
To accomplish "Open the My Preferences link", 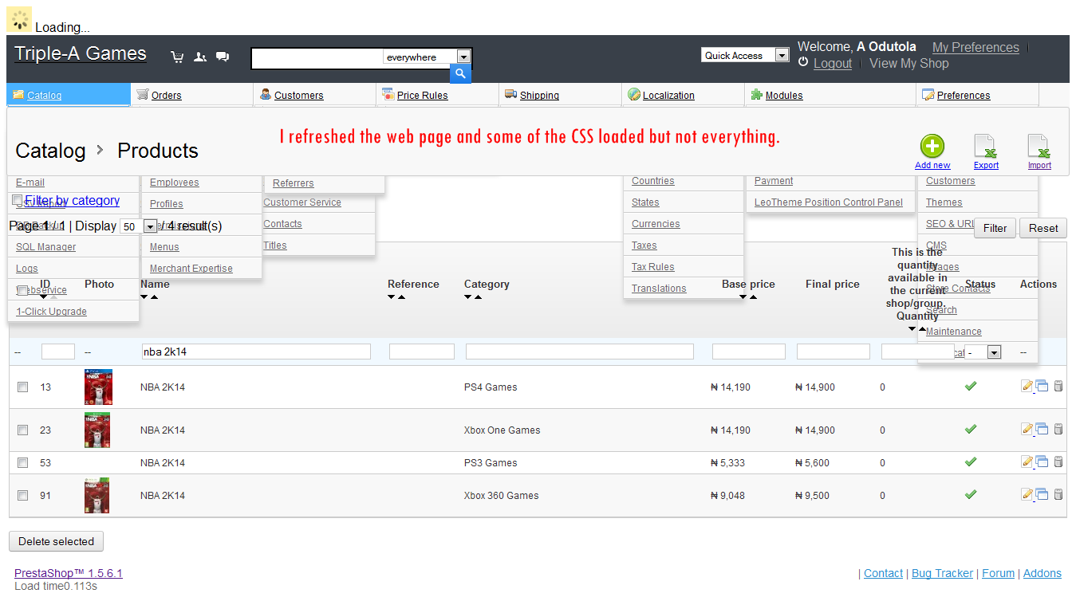I will (x=975, y=47).
